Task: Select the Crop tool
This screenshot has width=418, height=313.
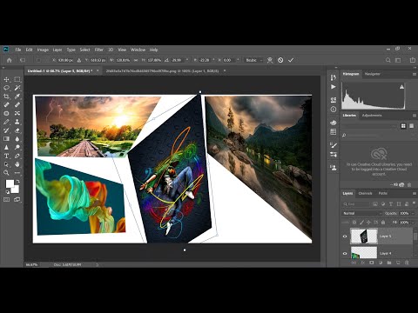Action: pos(6,97)
